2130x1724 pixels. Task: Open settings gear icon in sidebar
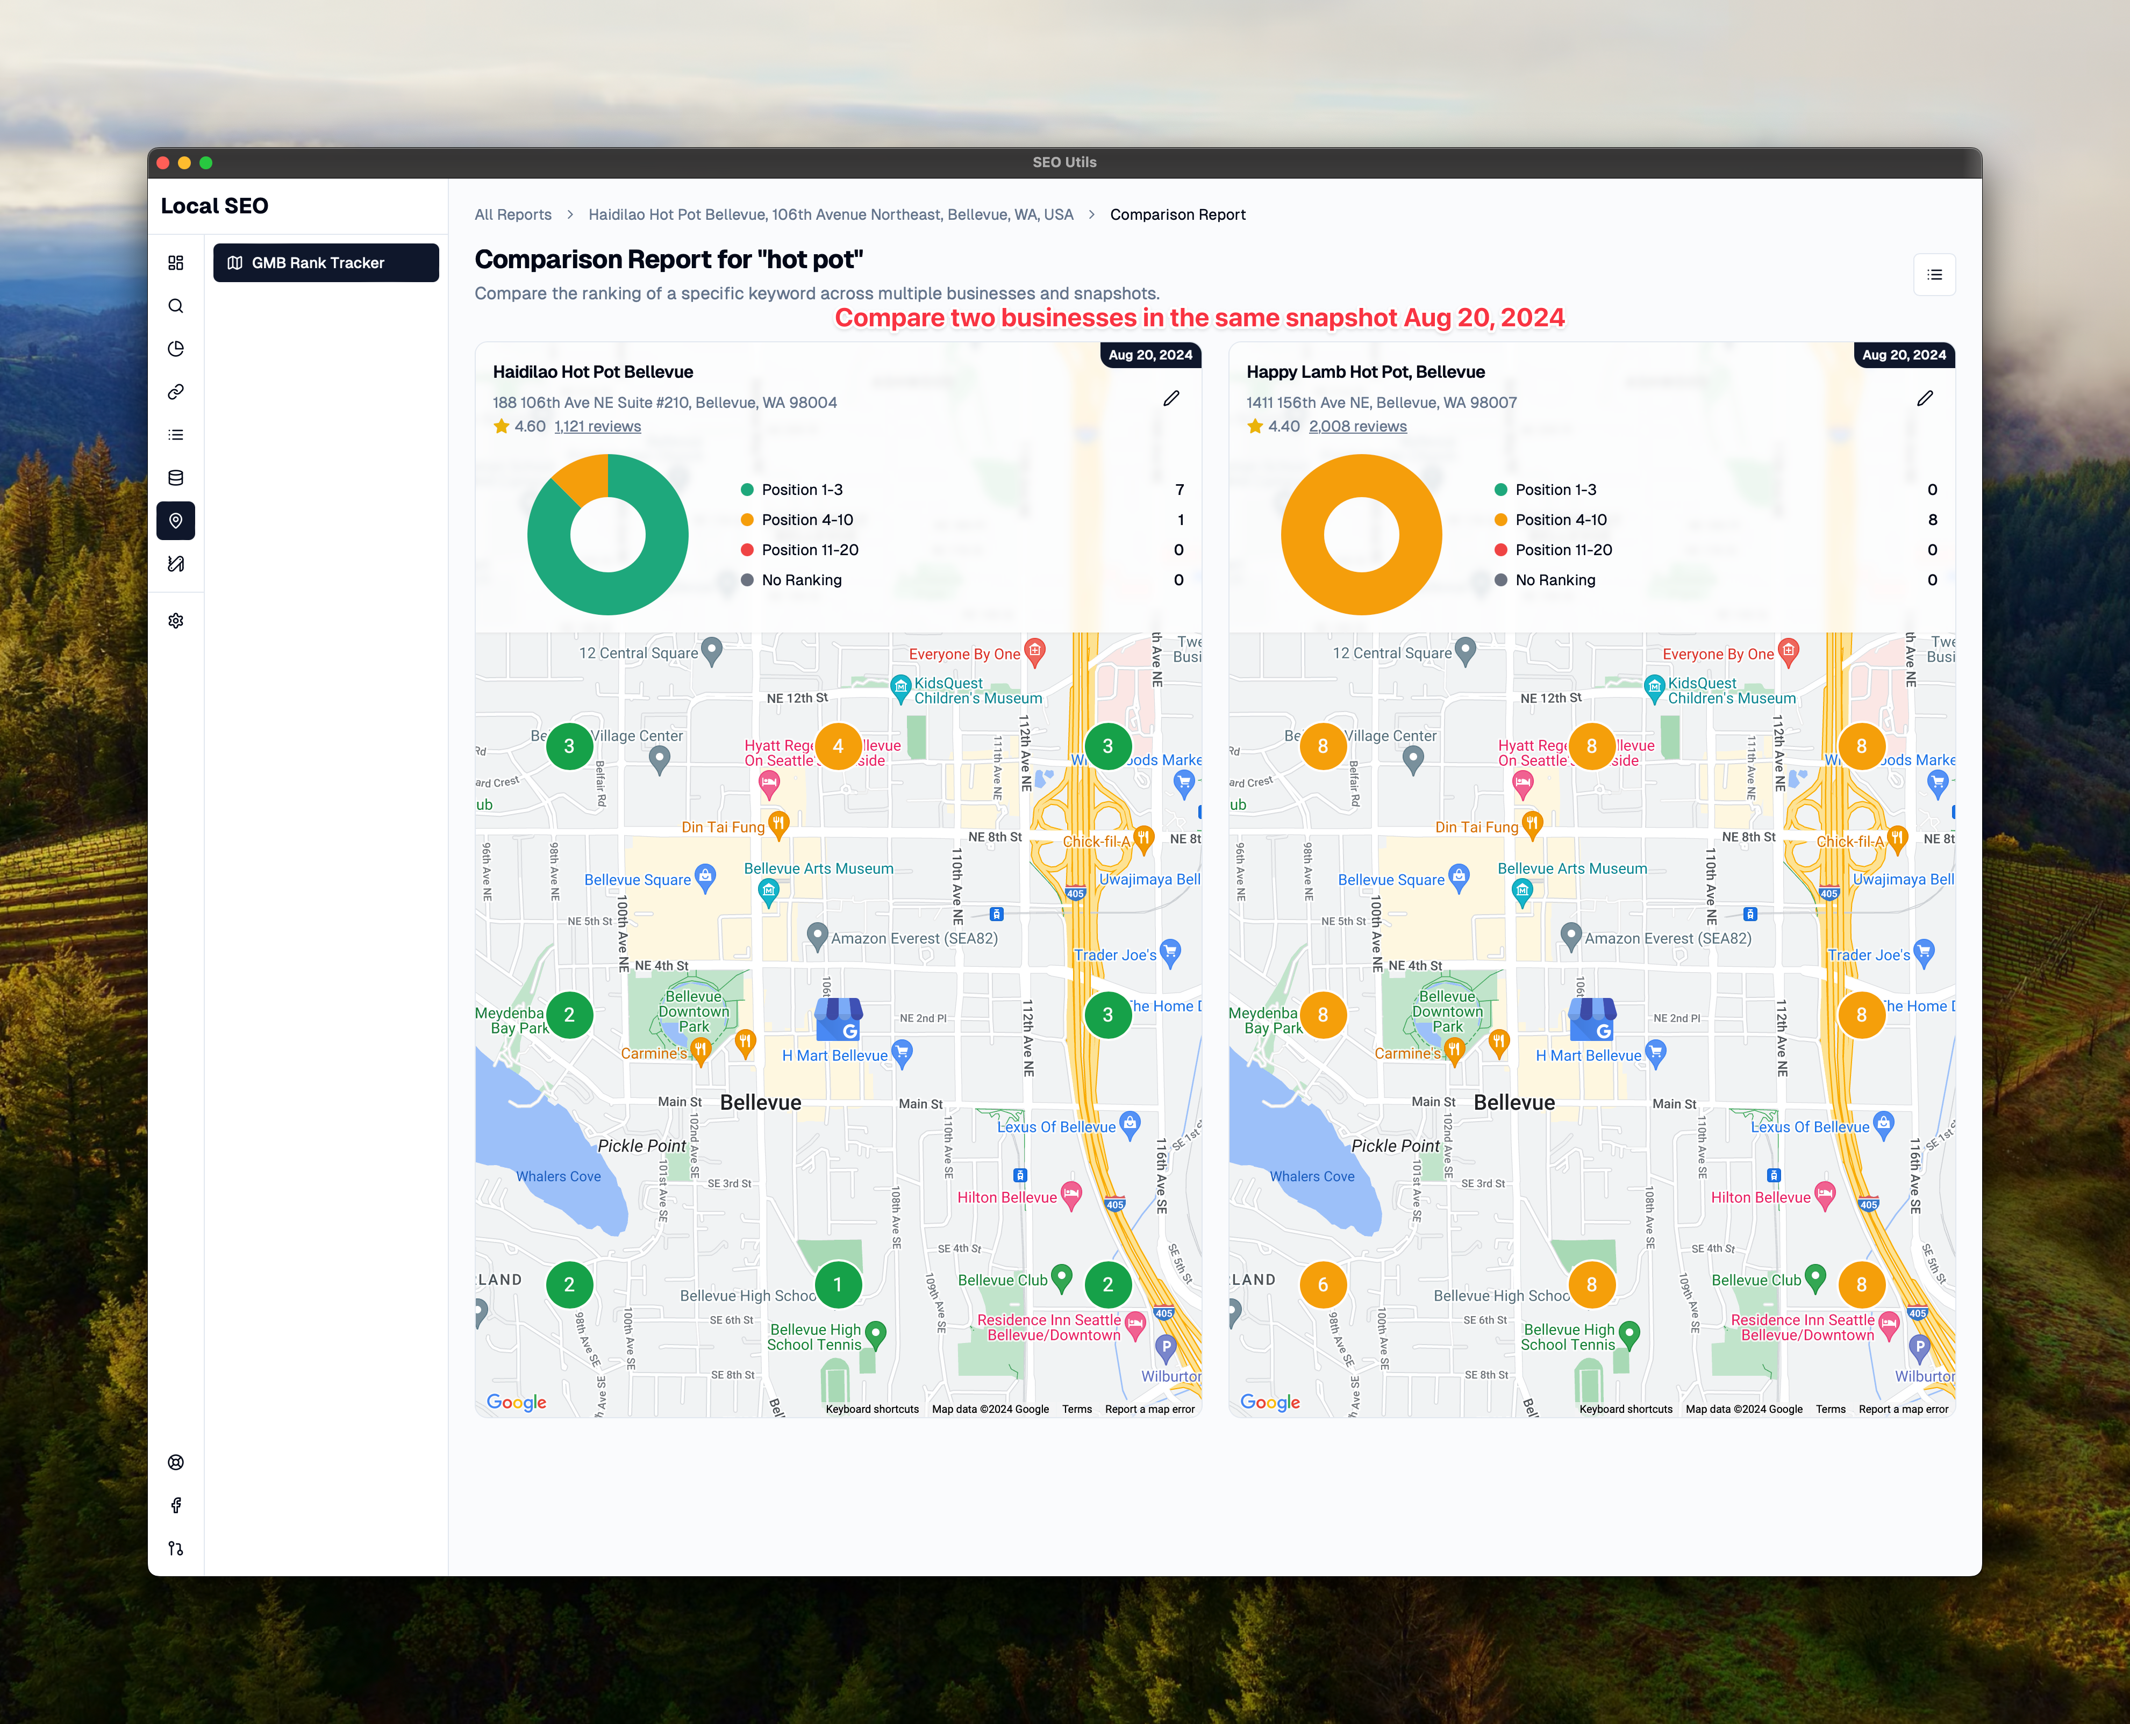pyautogui.click(x=176, y=621)
